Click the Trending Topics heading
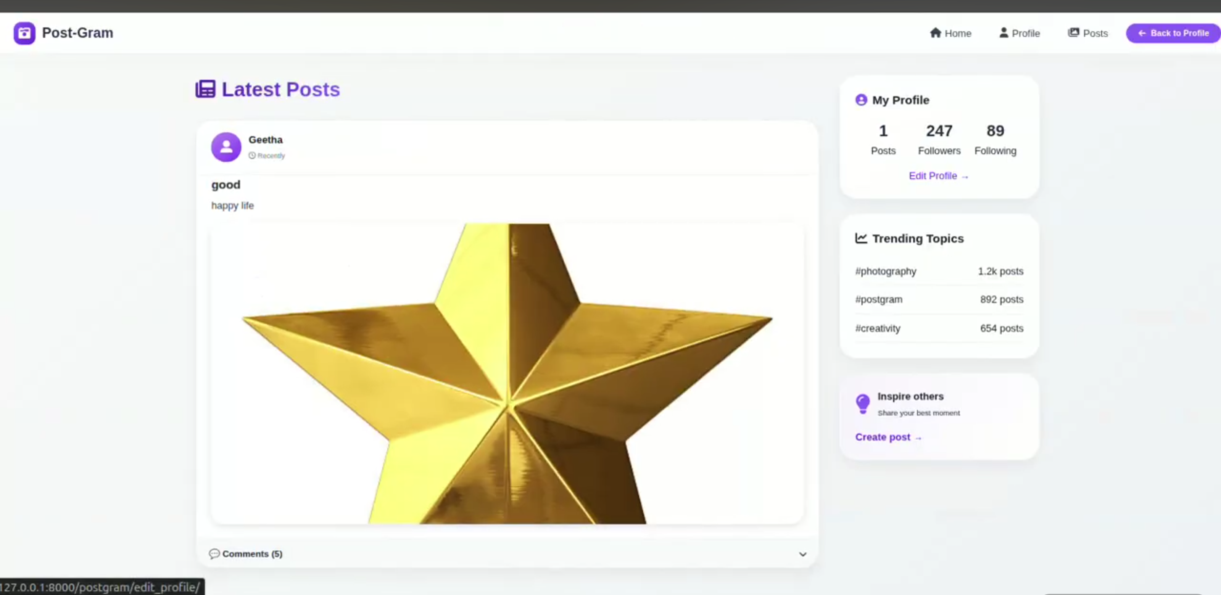The width and height of the screenshot is (1221, 595). pyautogui.click(x=918, y=238)
